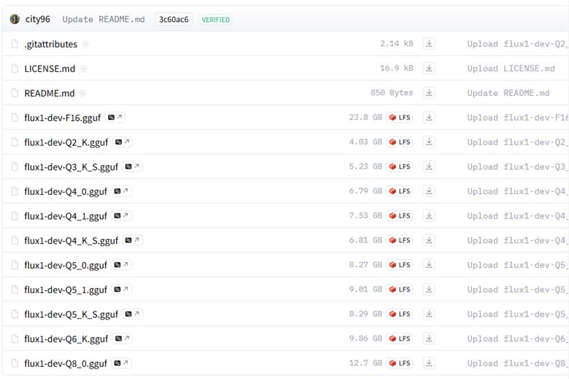Open GGUF viewer icon for flux1-dev-Q6_K.gguf
This screenshot has height=379, width=569.
click(122, 338)
